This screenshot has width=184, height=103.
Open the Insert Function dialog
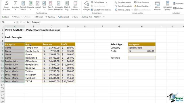coord(6,6)
